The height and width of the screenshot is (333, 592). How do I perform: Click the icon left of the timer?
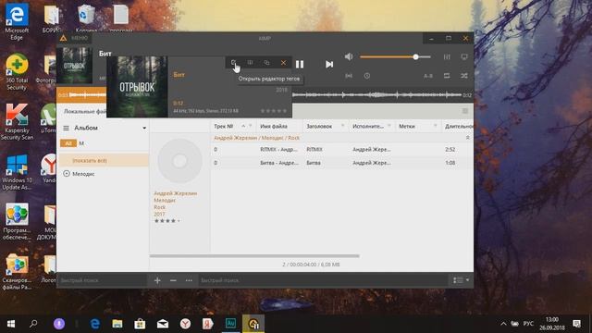(x=349, y=76)
